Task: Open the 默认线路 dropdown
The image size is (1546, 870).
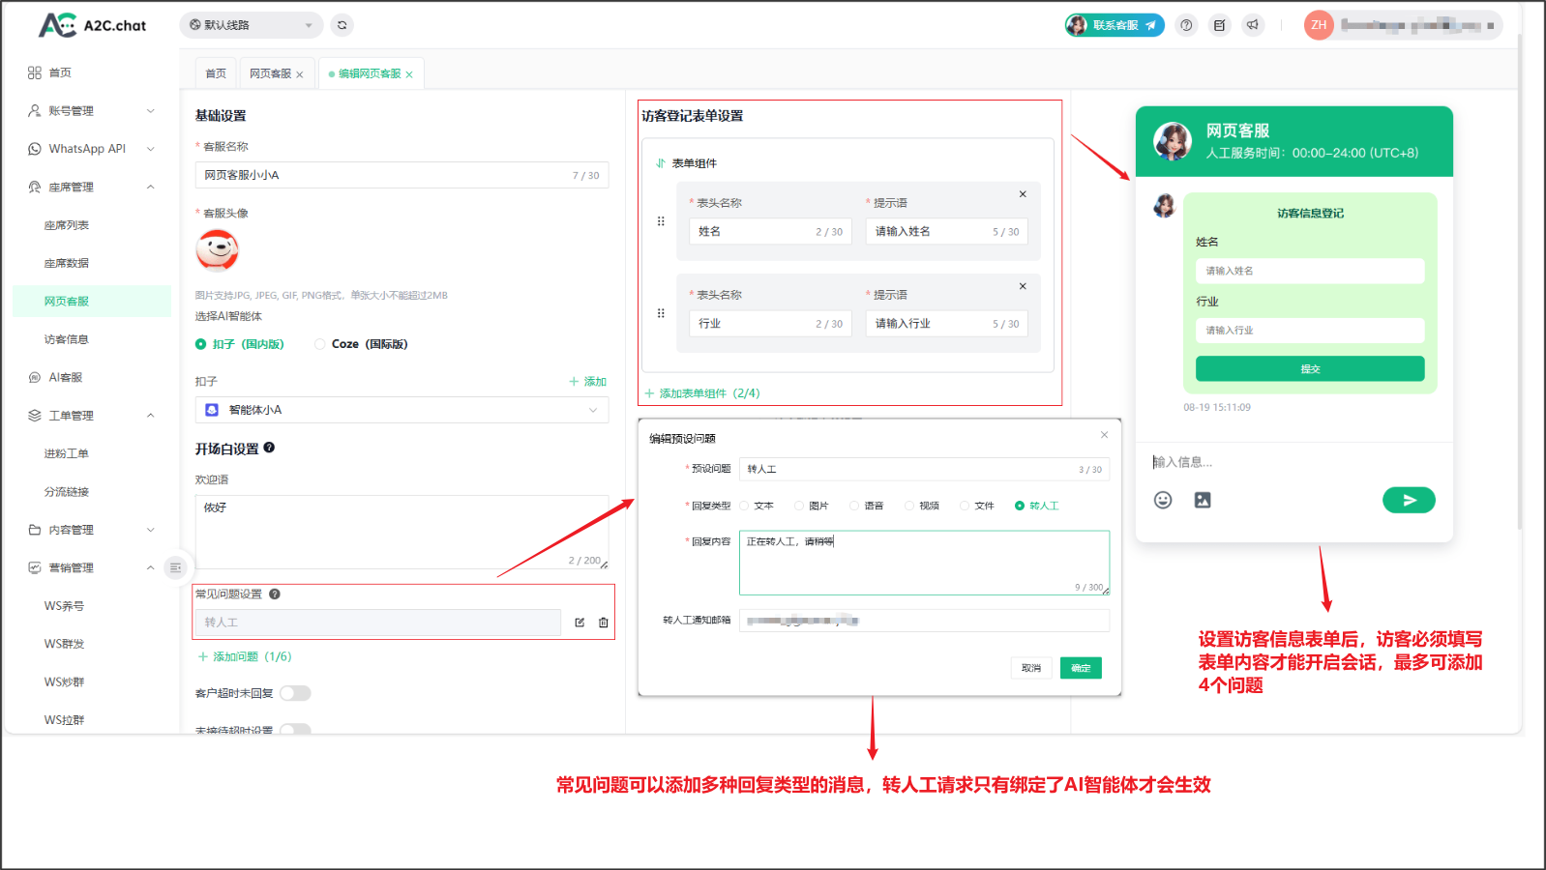Action: [x=251, y=25]
